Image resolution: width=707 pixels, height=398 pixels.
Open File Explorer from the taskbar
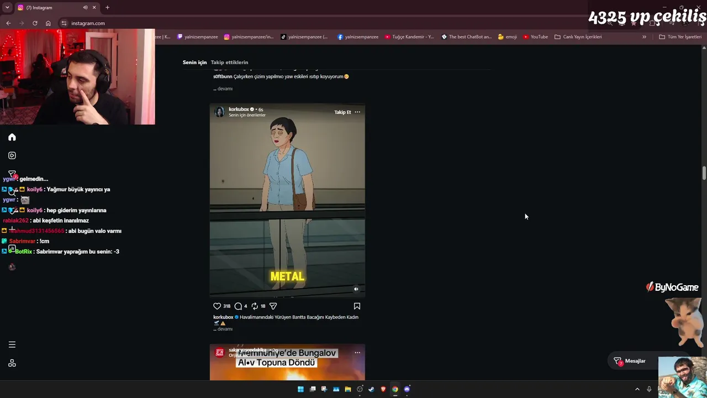[348, 389]
